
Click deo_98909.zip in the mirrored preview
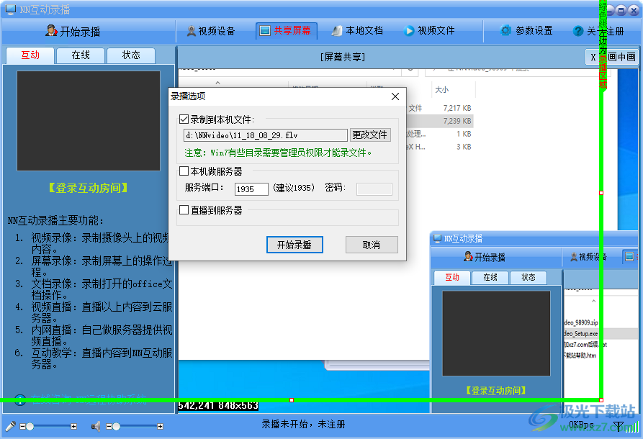[580, 322]
